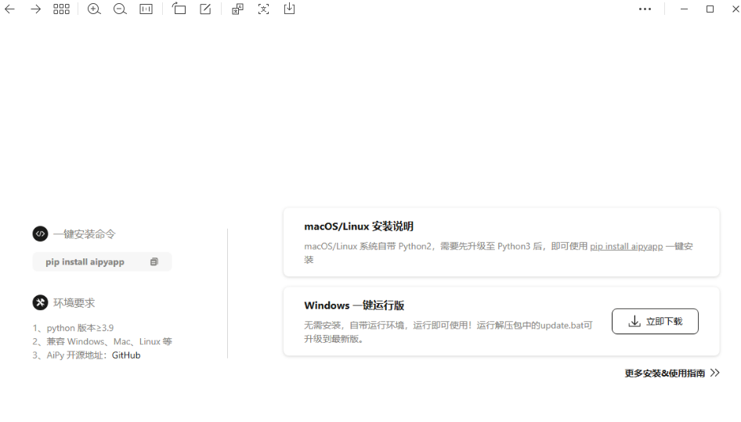Zoom in on the image

[94, 9]
